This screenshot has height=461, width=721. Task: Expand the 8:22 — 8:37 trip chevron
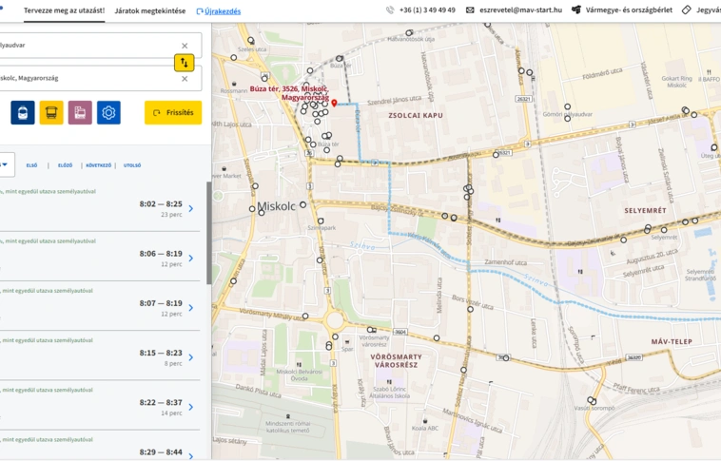click(x=190, y=407)
